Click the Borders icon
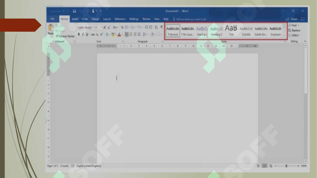 (x=158, y=35)
